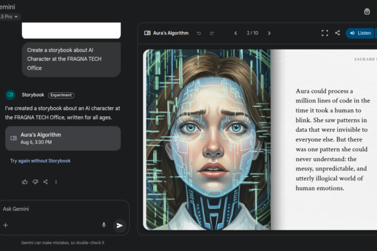Open the three-dot more options menu
Image resolution: width=377 pixels, height=251 pixels.
(x=56, y=182)
